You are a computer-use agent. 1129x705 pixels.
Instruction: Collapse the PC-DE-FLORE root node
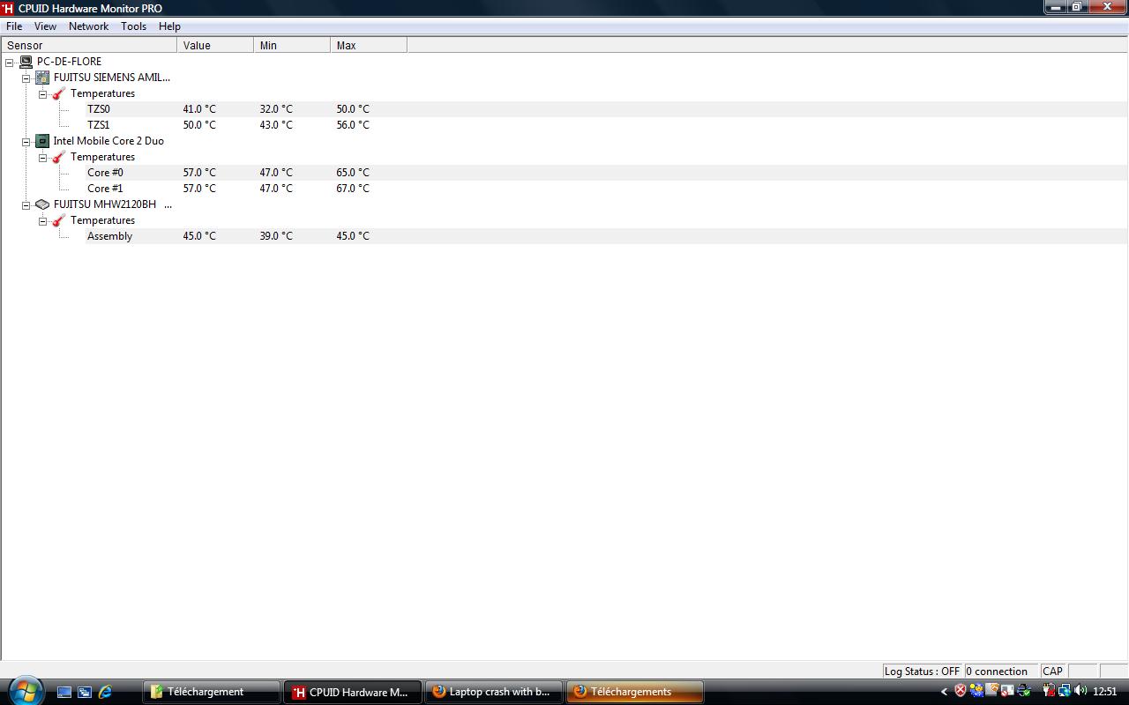pyautogui.click(x=10, y=62)
